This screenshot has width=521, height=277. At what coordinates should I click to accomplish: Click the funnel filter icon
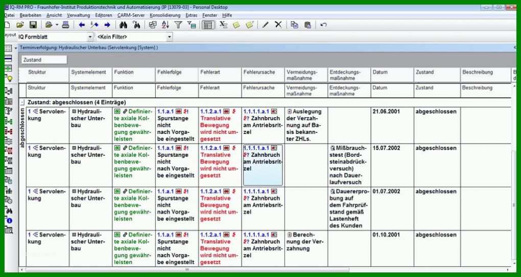coord(178,25)
